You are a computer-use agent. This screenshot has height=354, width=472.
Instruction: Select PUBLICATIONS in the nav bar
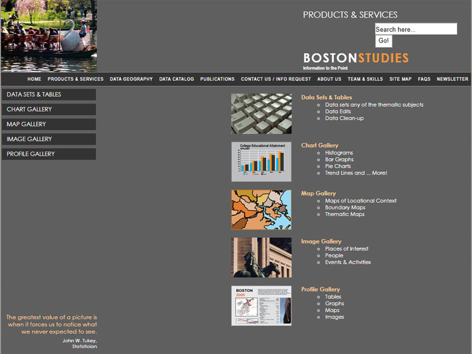(x=217, y=79)
